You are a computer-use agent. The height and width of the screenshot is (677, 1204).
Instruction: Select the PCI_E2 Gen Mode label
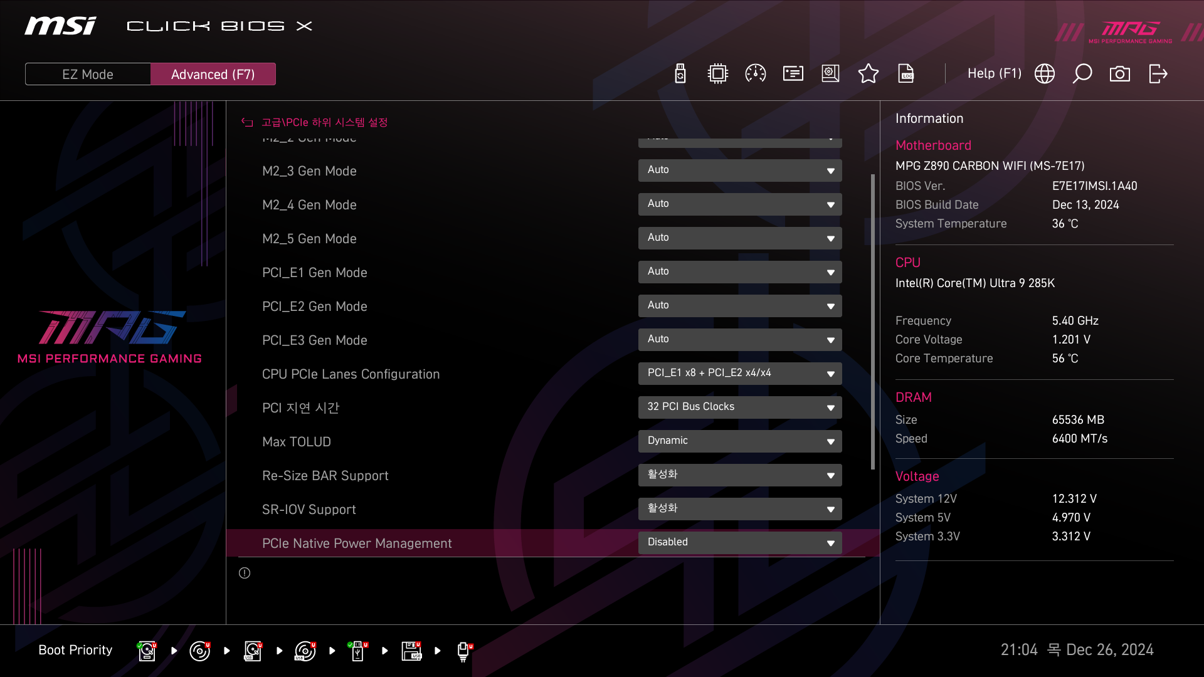pos(315,307)
